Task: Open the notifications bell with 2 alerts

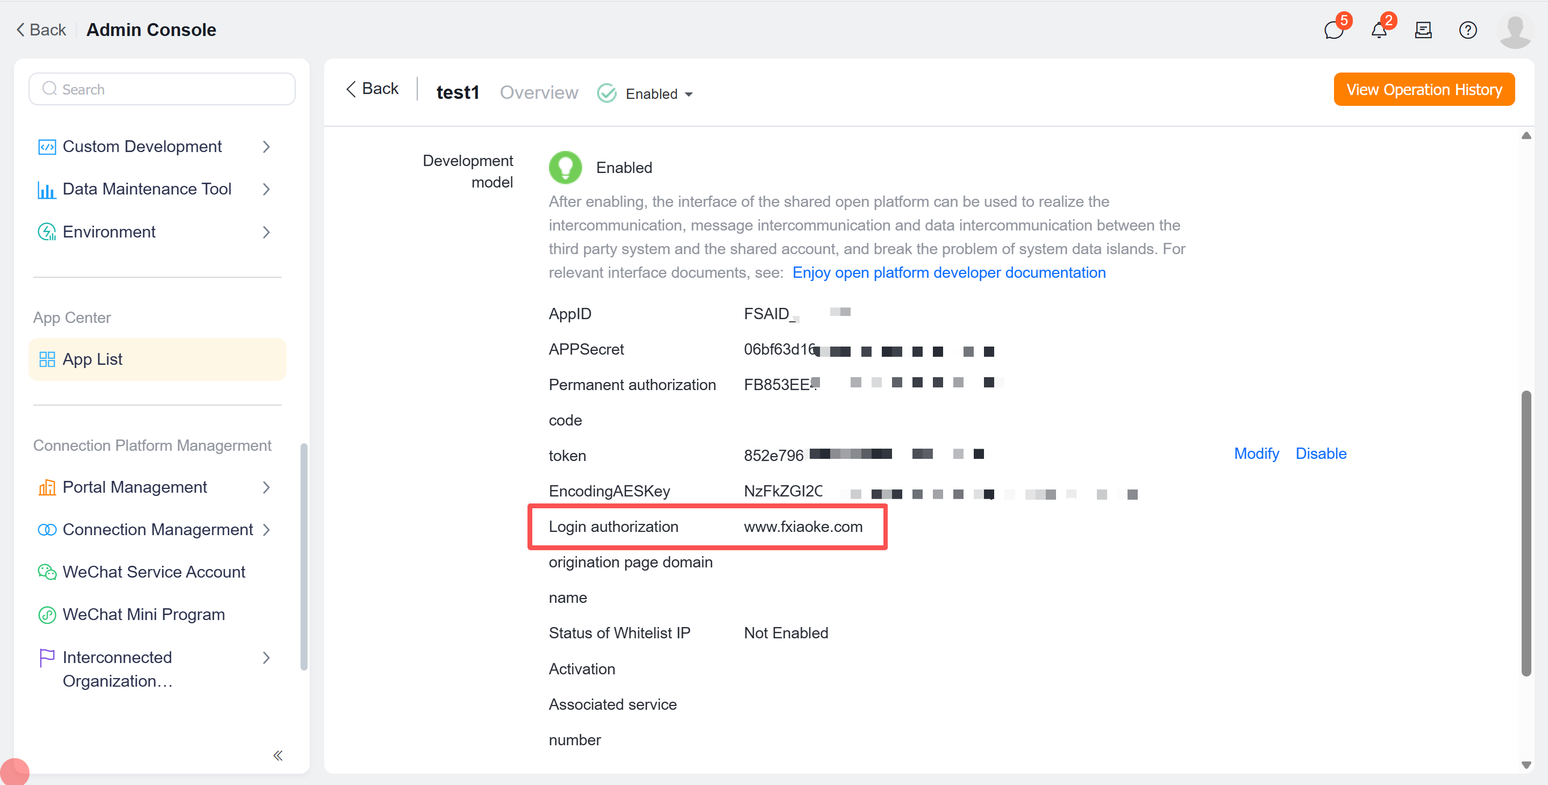Action: [x=1379, y=30]
